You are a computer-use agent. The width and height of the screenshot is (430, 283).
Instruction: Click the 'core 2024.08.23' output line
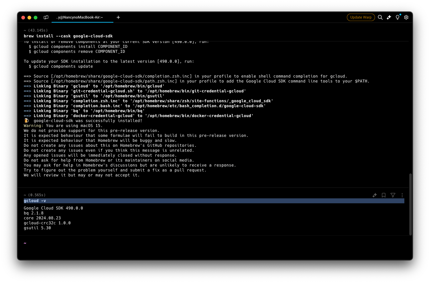point(42,218)
